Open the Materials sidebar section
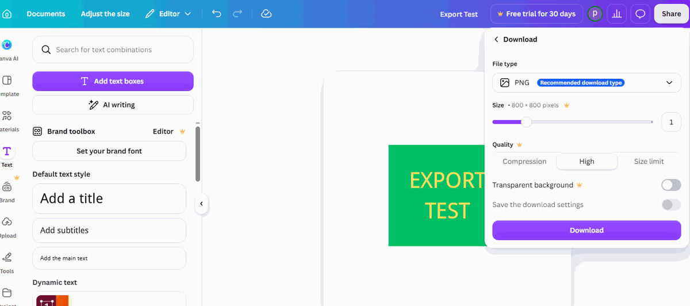 click(7, 121)
